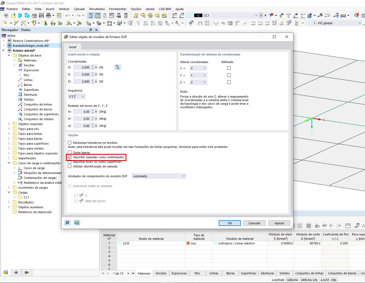Click the new surface toolbar icon

[x=89, y=23]
